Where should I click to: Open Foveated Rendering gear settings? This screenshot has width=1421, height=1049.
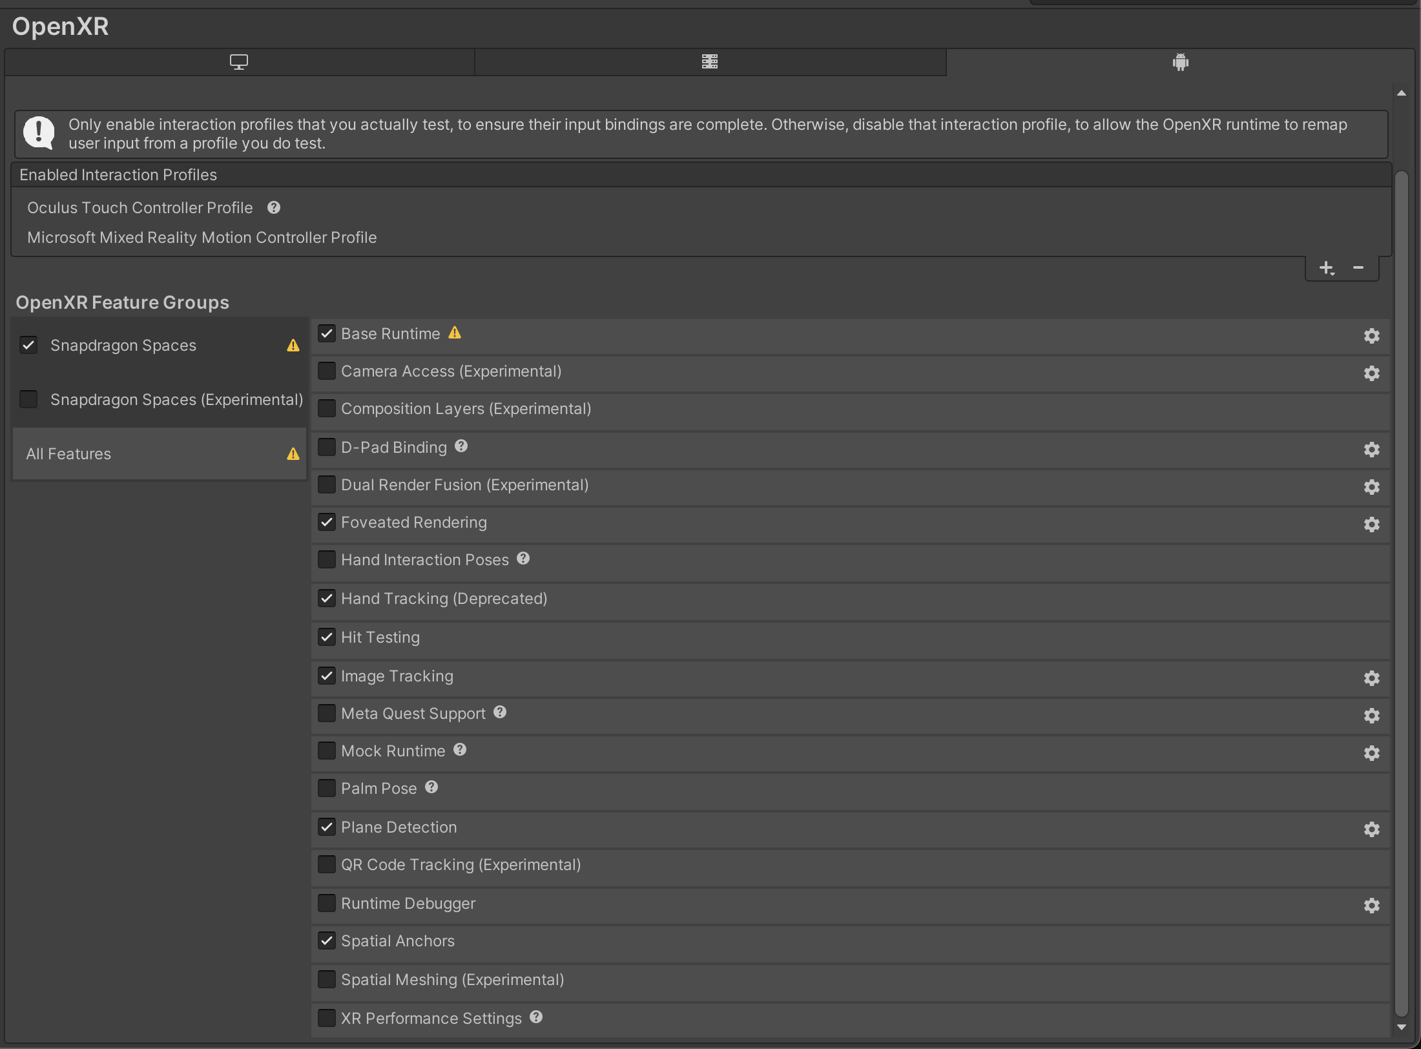[x=1371, y=524]
